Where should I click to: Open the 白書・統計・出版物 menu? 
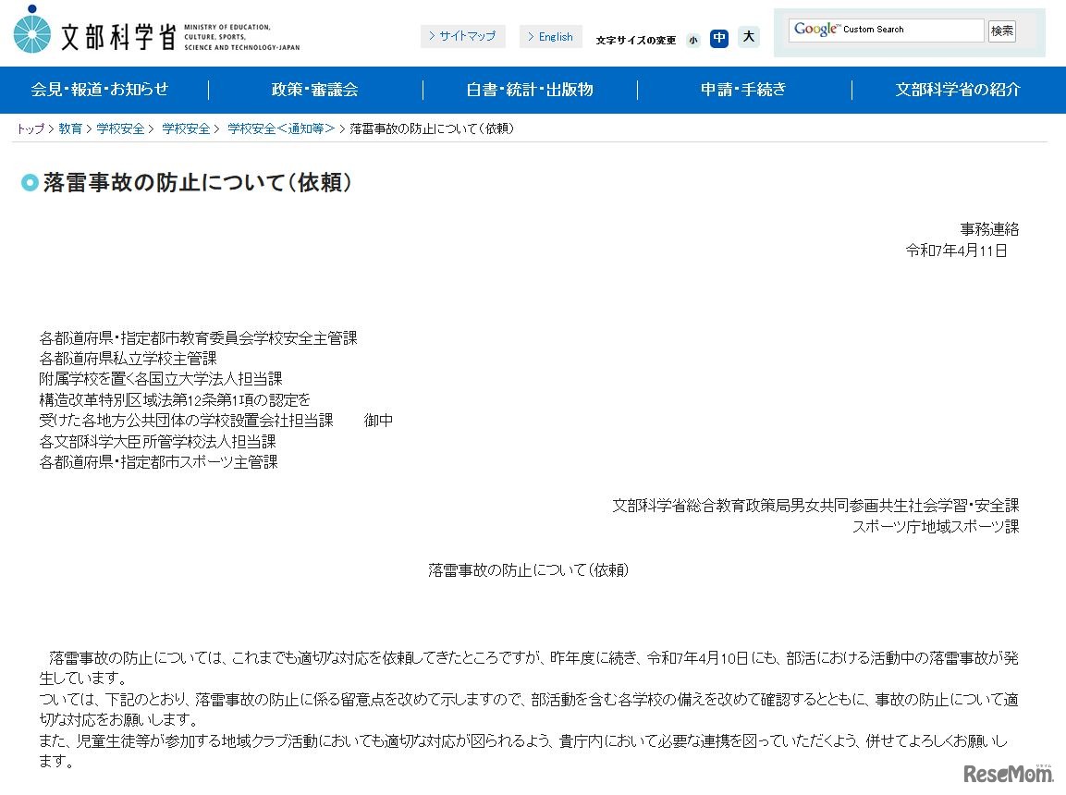(x=530, y=90)
